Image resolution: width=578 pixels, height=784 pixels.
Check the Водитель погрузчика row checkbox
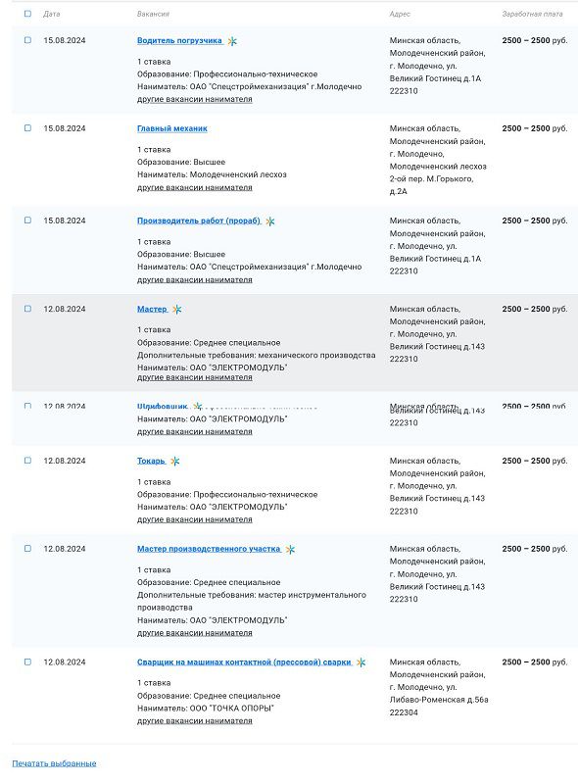[27, 40]
